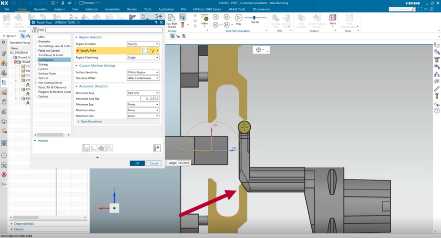441x238 pixels.
Task: Click OK in the Finish Turn dialog
Action: [x=137, y=163]
